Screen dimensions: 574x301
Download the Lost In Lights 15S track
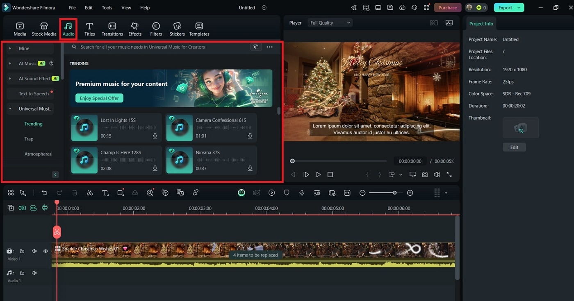pyautogui.click(x=155, y=136)
